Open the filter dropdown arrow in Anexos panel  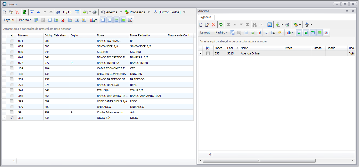(311, 25)
